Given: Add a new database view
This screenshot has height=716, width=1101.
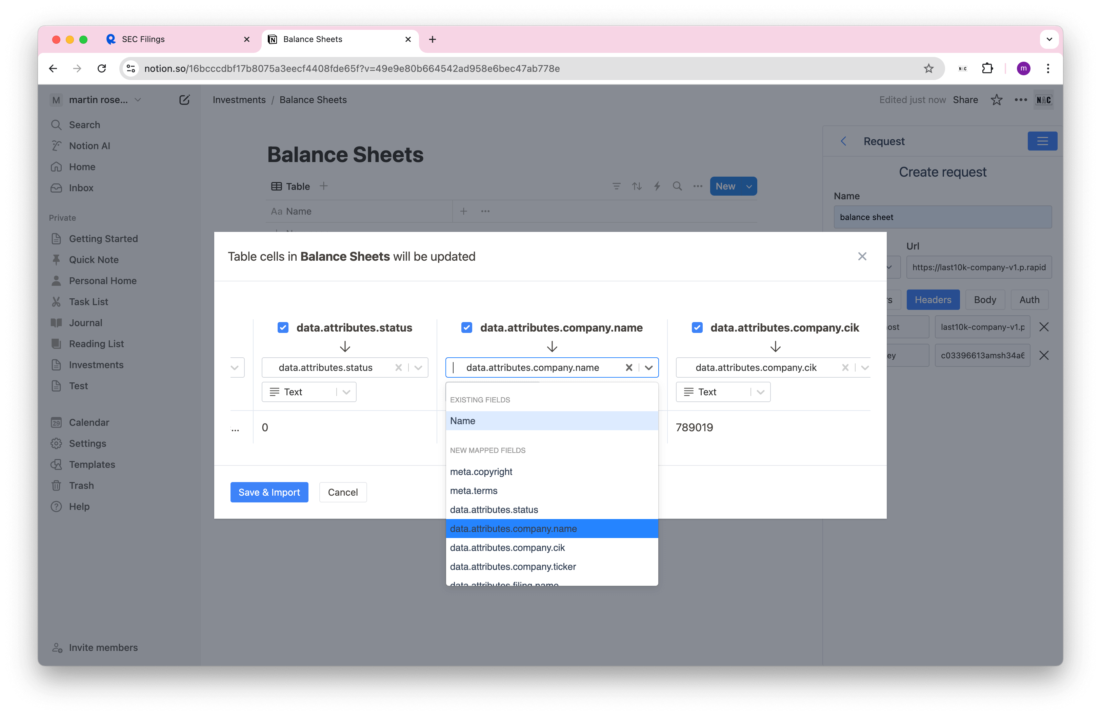Looking at the screenshot, I should click(324, 186).
